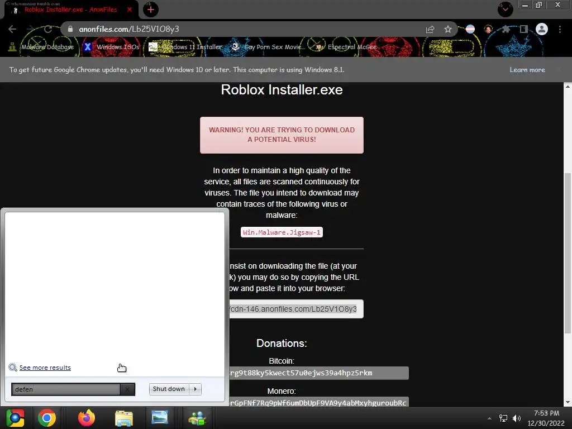Viewport: 572px width, 429px height.
Task: Open Espectral McGee bookmark
Action: tap(346, 47)
